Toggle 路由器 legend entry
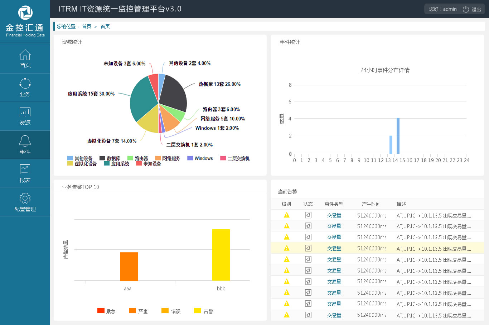This screenshot has width=489, height=325. tap(138, 158)
